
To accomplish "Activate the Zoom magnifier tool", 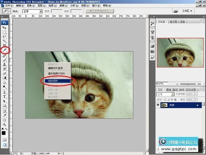I will [5, 124].
